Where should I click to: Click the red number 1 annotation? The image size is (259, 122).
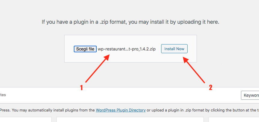point(81,87)
